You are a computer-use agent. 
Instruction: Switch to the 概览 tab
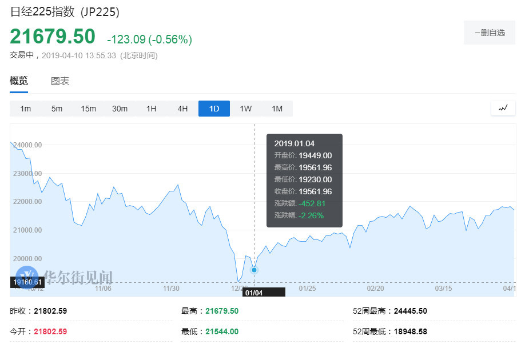[19, 81]
